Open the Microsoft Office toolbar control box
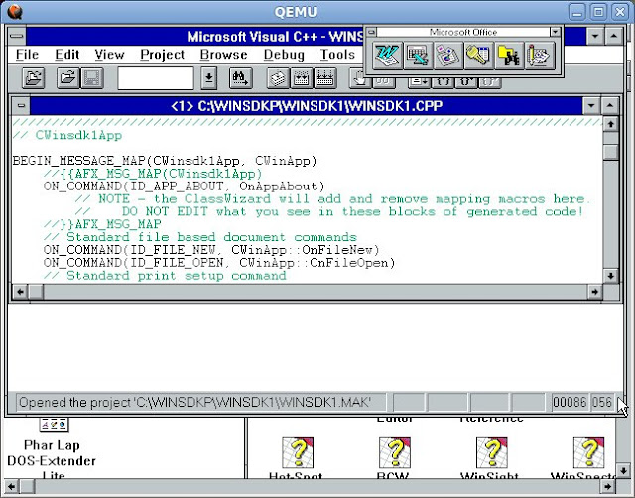The height and width of the screenshot is (498, 635). [x=371, y=32]
